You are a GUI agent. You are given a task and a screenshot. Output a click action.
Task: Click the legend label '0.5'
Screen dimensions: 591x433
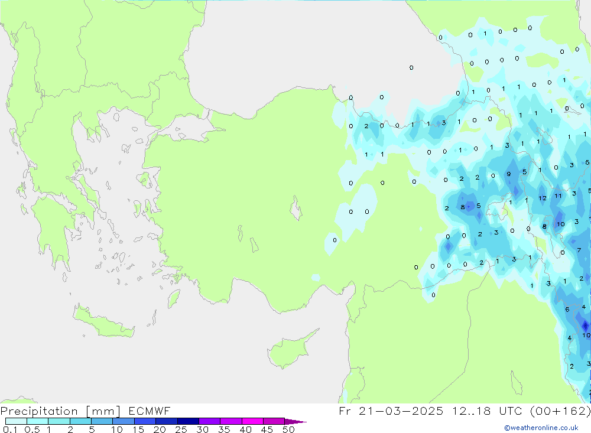(32, 429)
